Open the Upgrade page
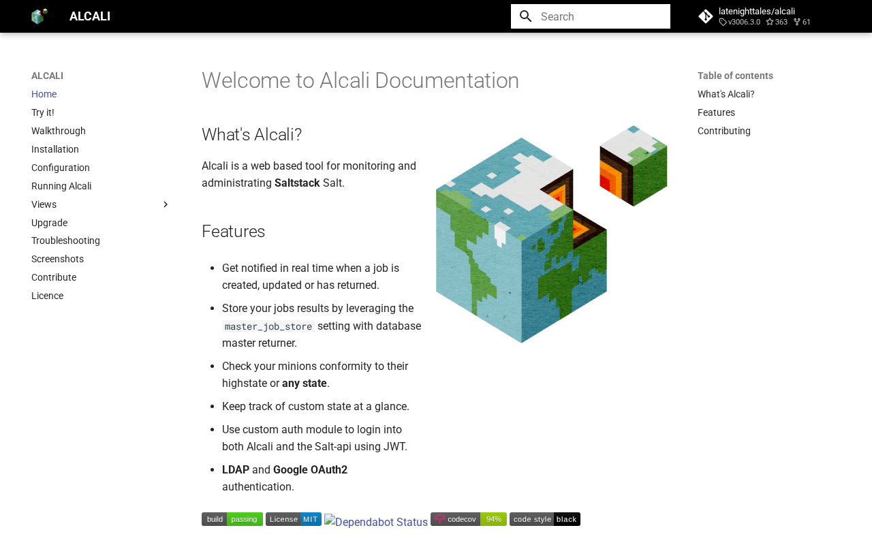The image size is (872, 545). pos(50,223)
